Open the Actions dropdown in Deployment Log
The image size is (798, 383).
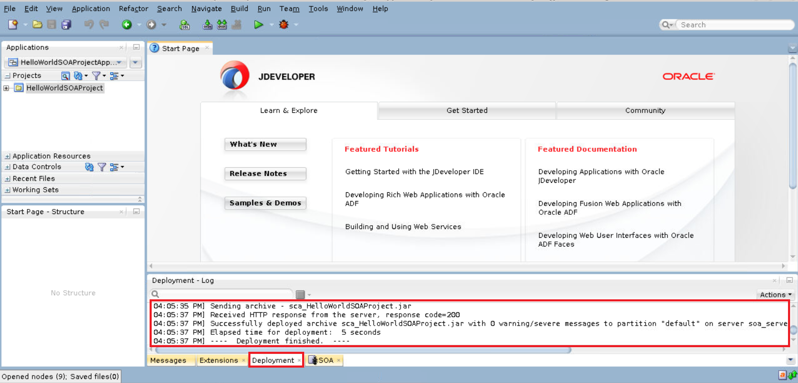coord(775,294)
